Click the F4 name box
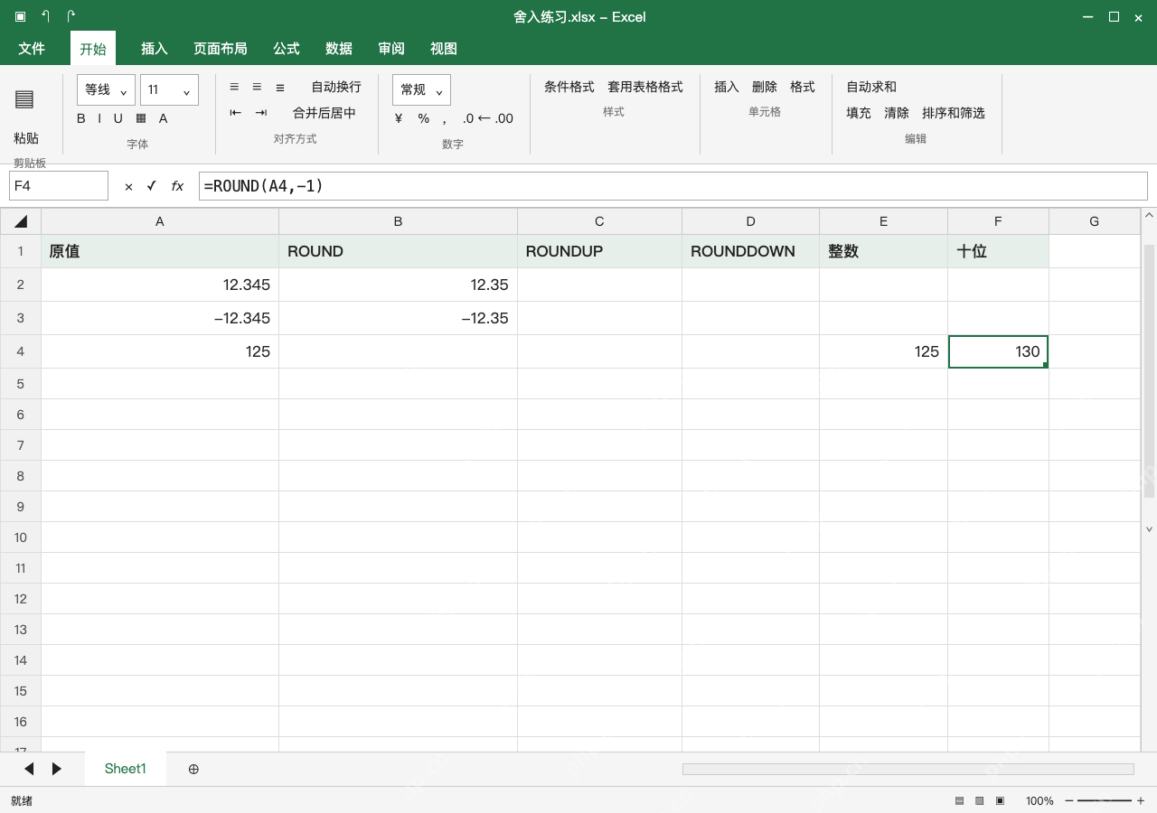The width and height of the screenshot is (1157, 813). point(59,186)
